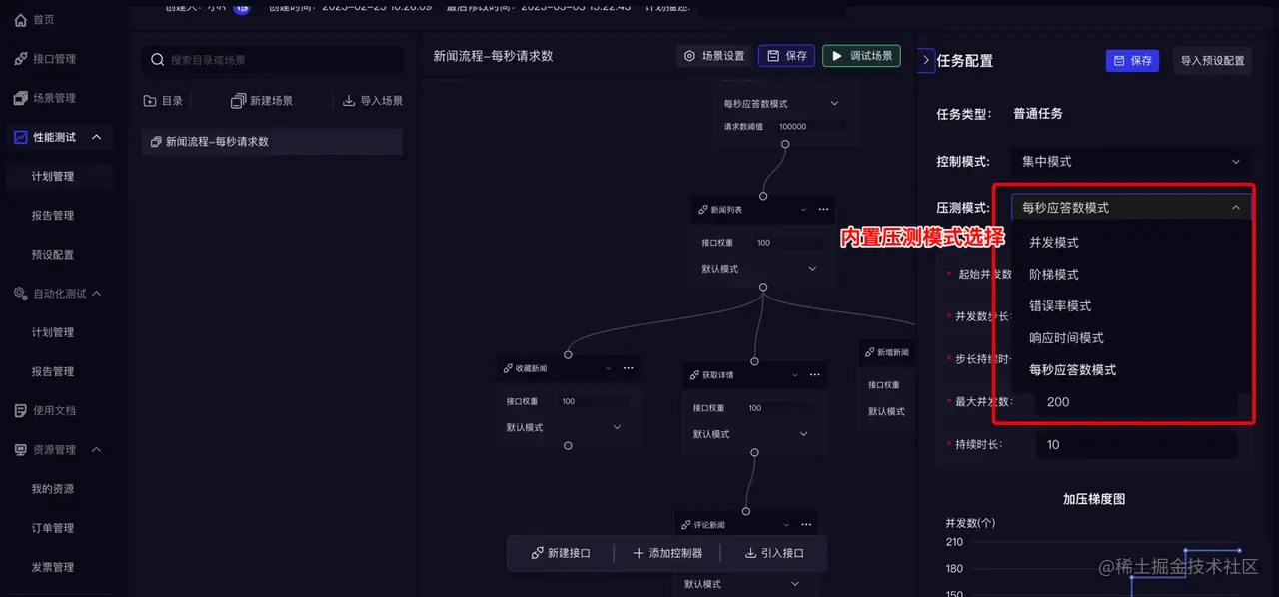The image size is (1279, 597).
Task: Click the 使用文档 document icon
Action: [x=20, y=410]
